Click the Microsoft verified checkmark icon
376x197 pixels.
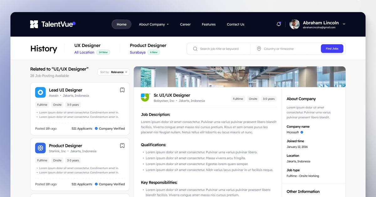302,132
